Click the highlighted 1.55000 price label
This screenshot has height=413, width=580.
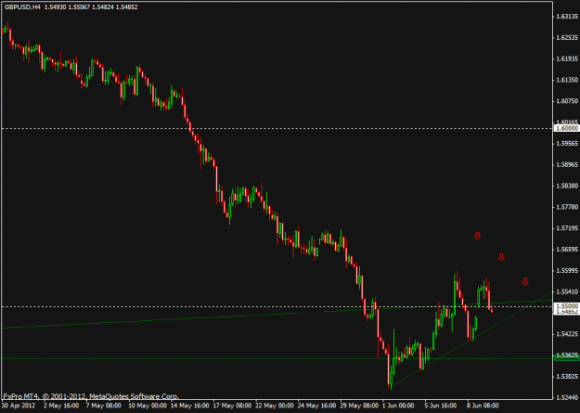click(x=566, y=306)
